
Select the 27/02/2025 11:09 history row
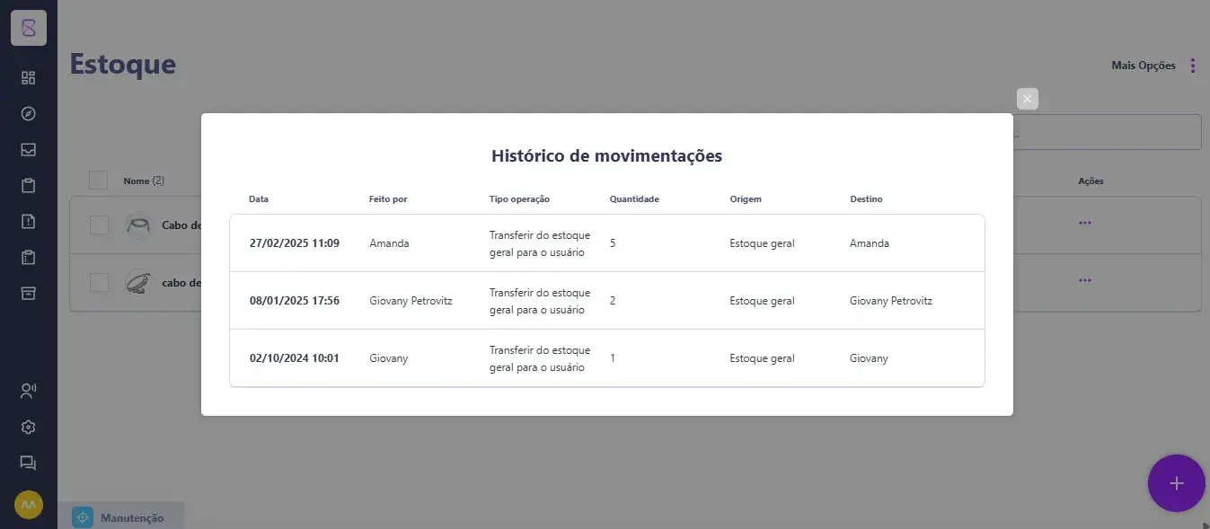(x=607, y=243)
